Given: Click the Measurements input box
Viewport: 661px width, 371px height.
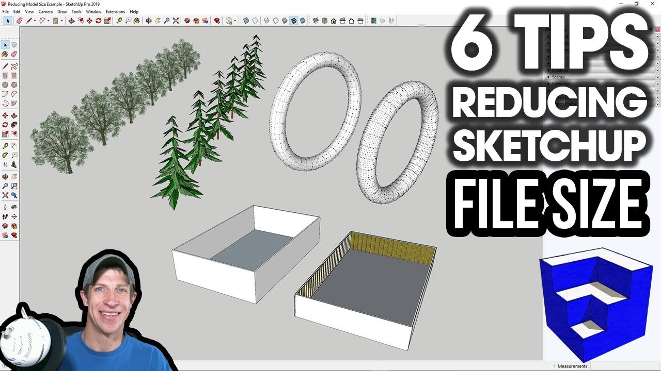Looking at the screenshot, I should (625, 366).
